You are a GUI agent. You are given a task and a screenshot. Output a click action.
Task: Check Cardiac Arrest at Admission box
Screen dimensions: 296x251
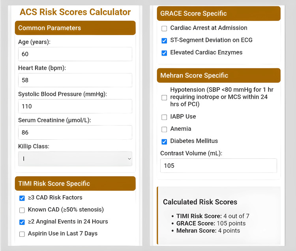[x=164, y=28]
